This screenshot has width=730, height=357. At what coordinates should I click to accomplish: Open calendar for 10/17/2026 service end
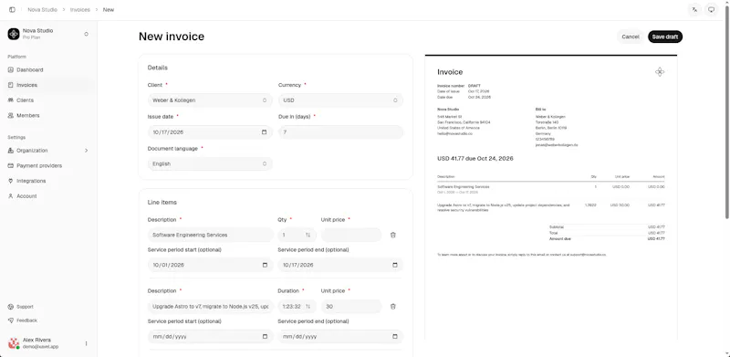395,265
